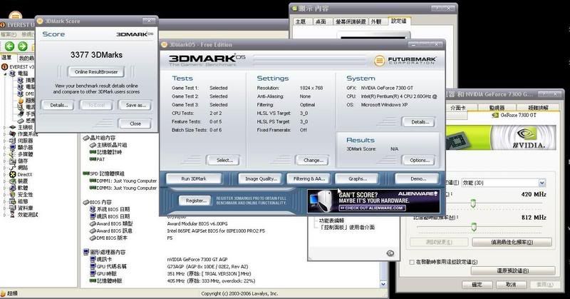The height and width of the screenshot is (299, 570).
Task: Expand the arrow beside 組態
Action: pos(5,201)
